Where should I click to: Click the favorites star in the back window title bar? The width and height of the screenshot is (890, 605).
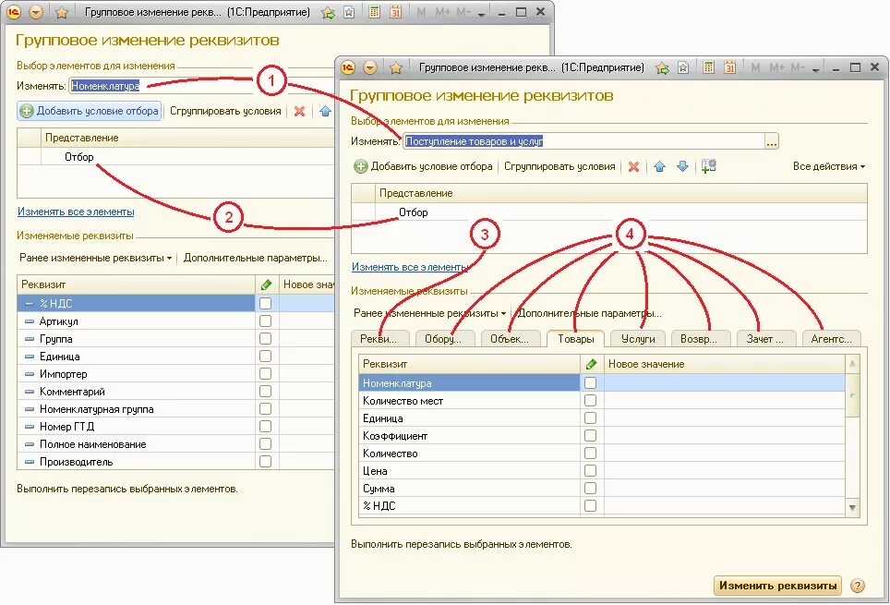click(62, 12)
